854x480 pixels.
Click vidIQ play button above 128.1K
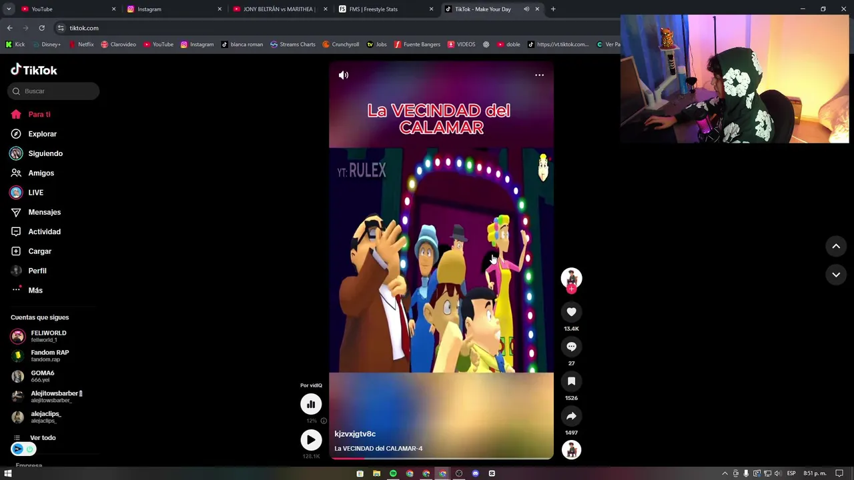(x=311, y=440)
